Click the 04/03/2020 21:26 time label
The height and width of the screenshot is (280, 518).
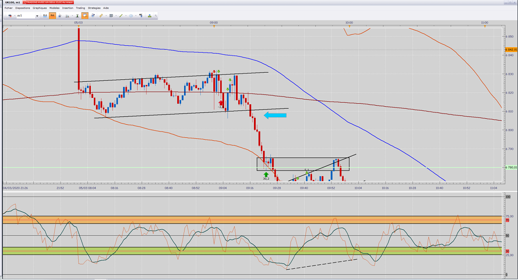(x=16, y=188)
